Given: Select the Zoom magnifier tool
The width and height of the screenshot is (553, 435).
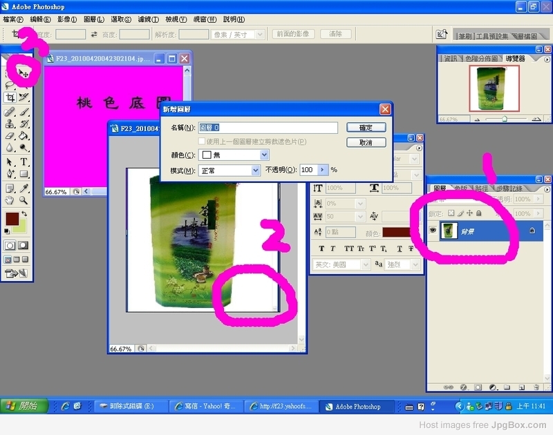Looking at the screenshot, I should pyautogui.click(x=24, y=201).
